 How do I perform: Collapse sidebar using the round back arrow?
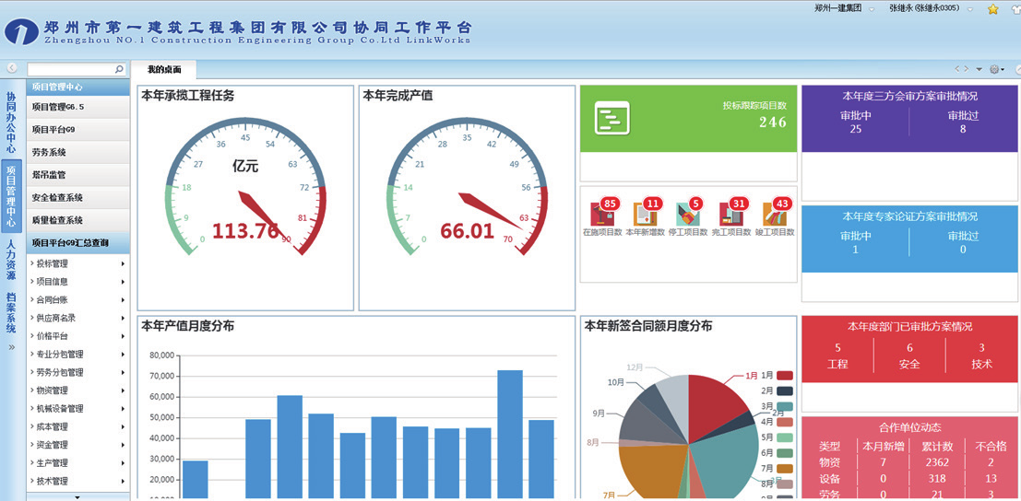[x=12, y=68]
